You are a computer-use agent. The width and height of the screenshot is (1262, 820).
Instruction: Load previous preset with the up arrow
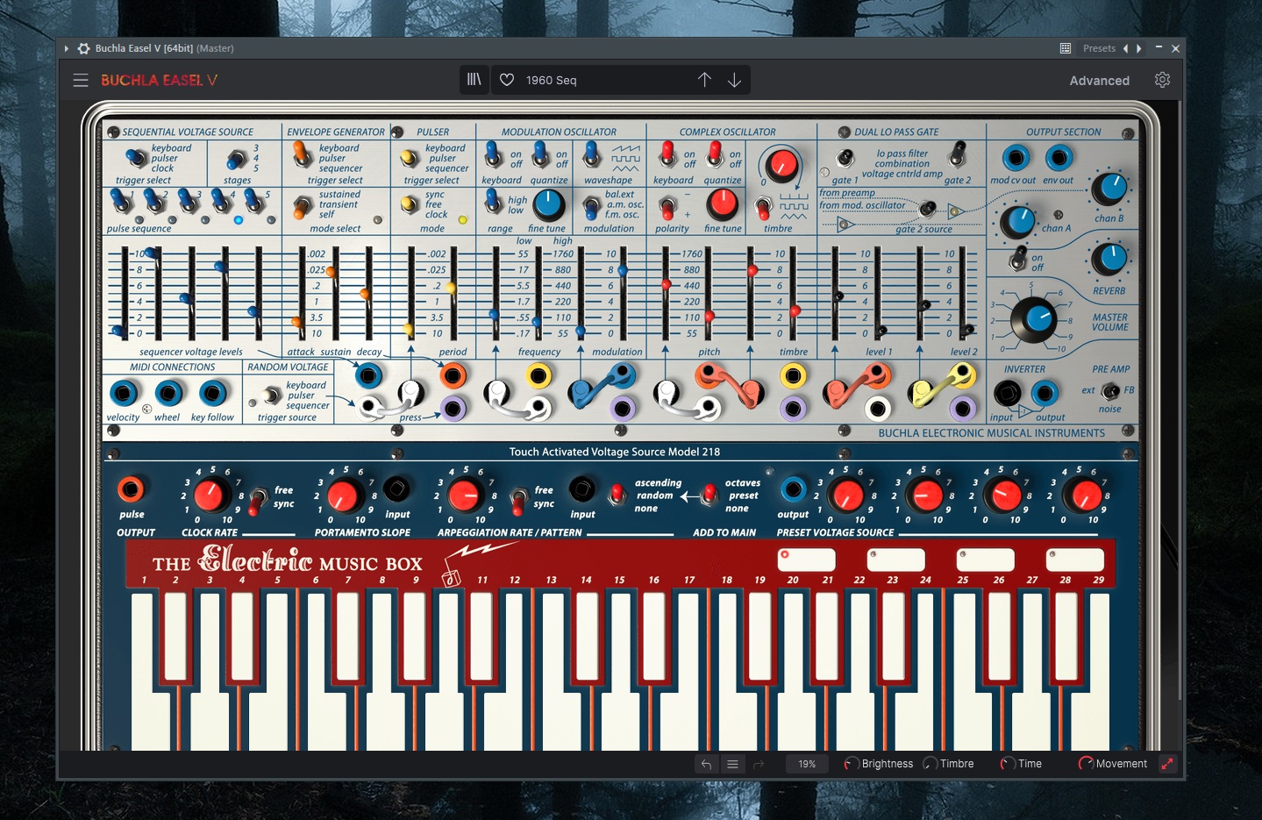pos(704,80)
